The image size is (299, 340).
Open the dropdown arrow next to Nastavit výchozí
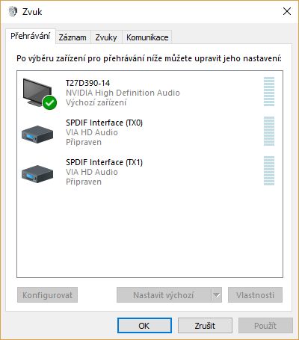(217, 295)
